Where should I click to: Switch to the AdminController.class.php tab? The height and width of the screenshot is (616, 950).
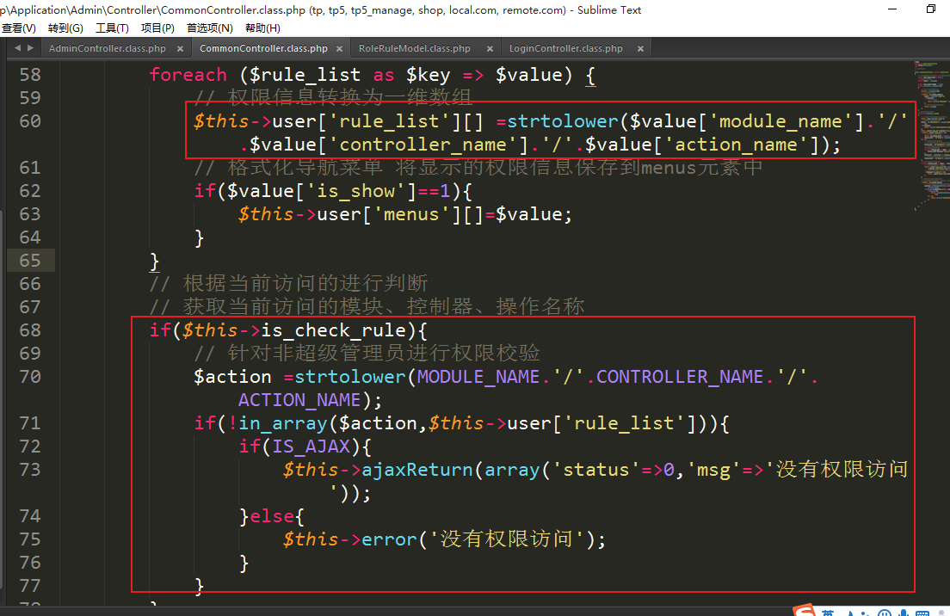tap(108, 49)
